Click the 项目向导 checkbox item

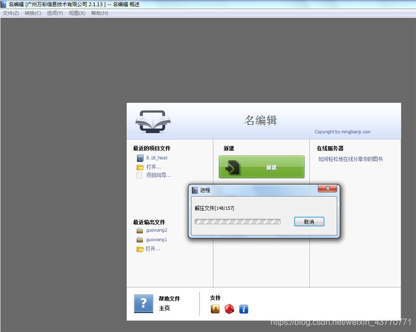tap(139, 175)
